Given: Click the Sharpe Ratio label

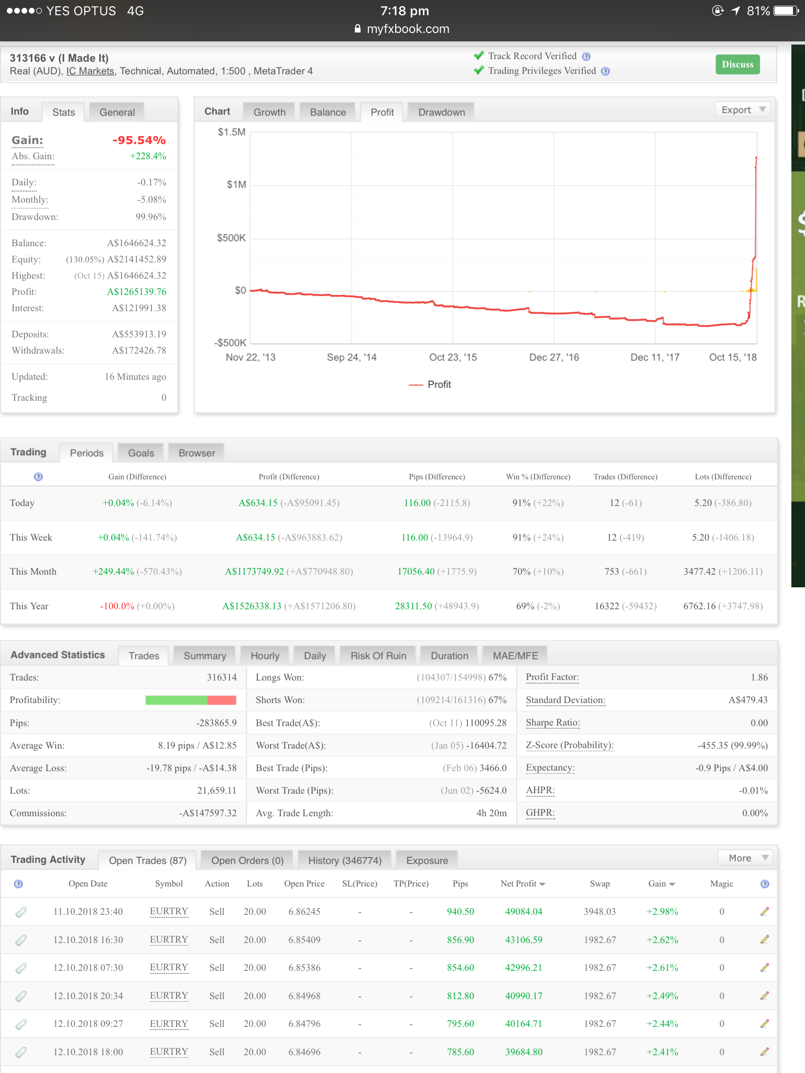Looking at the screenshot, I should tap(552, 722).
